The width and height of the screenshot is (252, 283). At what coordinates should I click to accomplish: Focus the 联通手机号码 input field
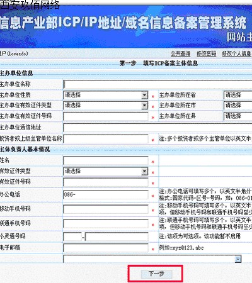pyautogui.click(x=106, y=224)
